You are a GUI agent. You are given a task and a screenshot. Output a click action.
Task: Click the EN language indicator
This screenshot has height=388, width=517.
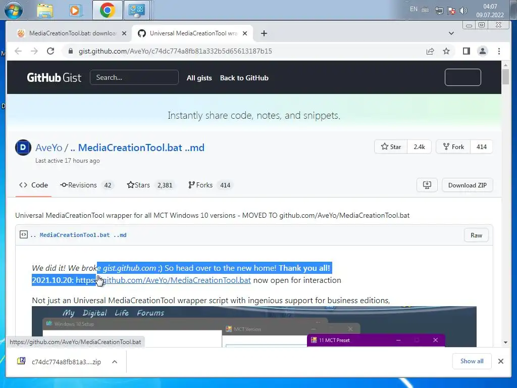point(413,9)
